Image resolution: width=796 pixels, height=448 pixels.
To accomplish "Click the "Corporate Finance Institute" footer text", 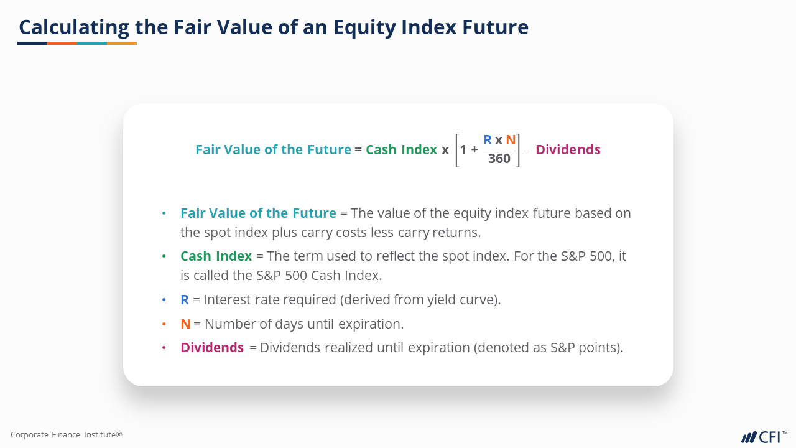I will [67, 435].
